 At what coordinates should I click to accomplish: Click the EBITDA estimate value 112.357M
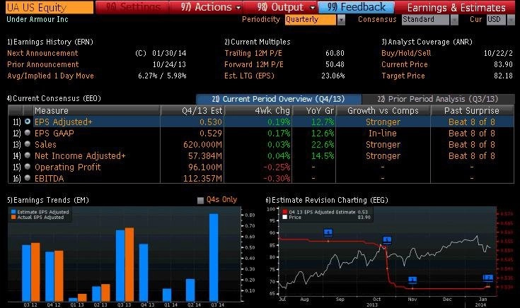tap(202, 178)
